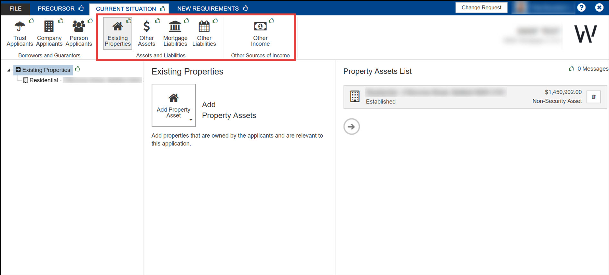Click thumbs-up above Trust Applicants
609x275 pixels.
[31, 21]
